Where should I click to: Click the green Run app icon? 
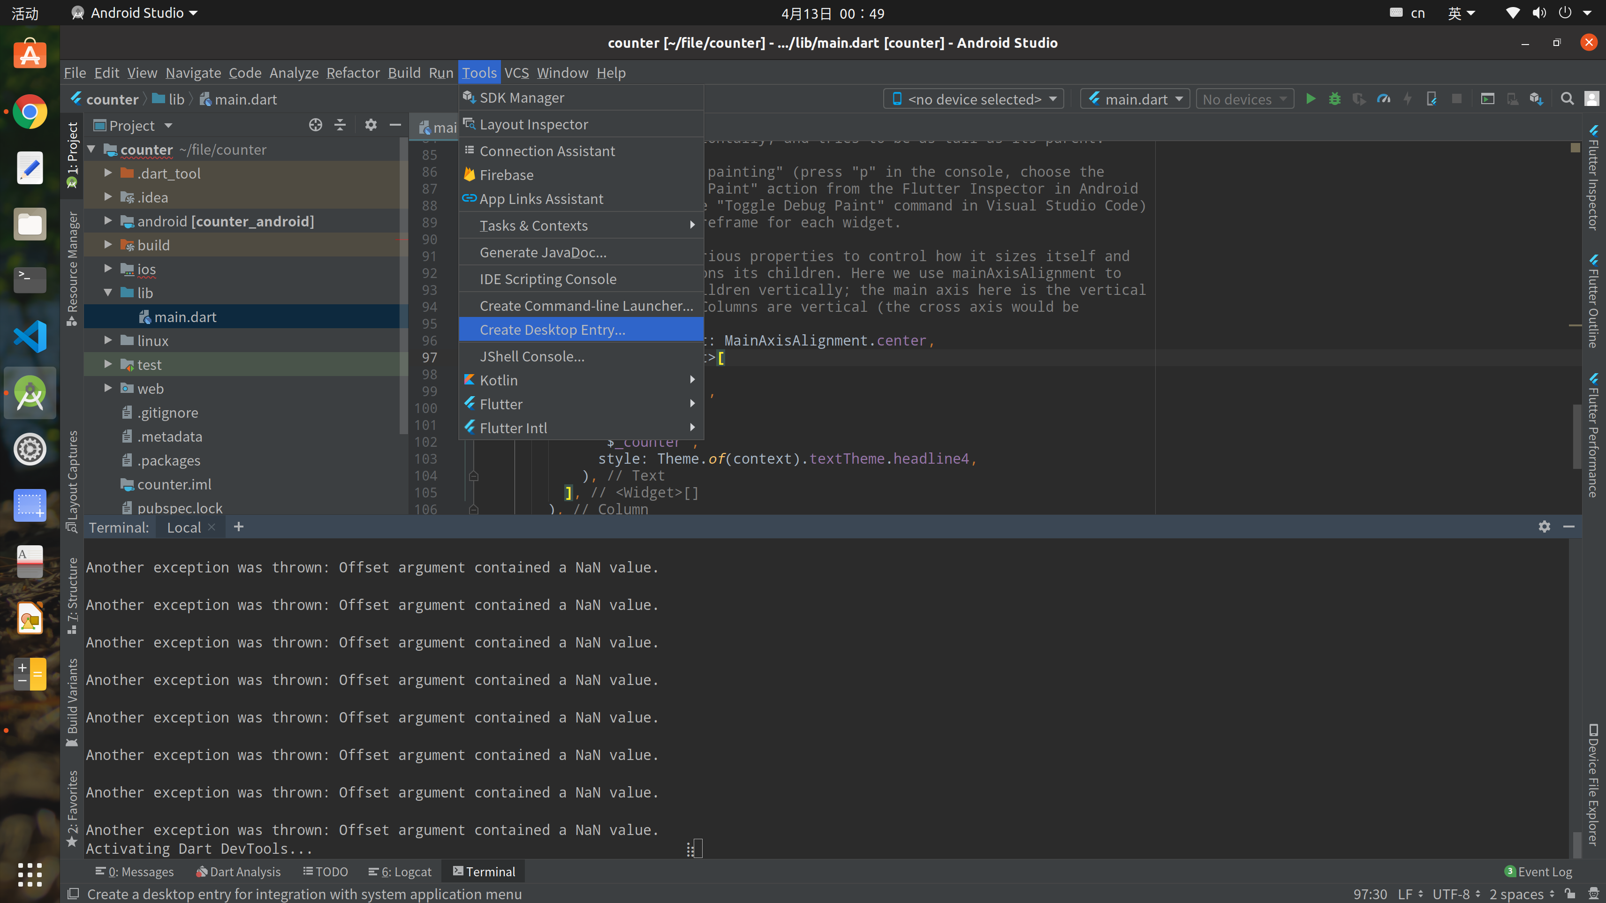coord(1311,99)
